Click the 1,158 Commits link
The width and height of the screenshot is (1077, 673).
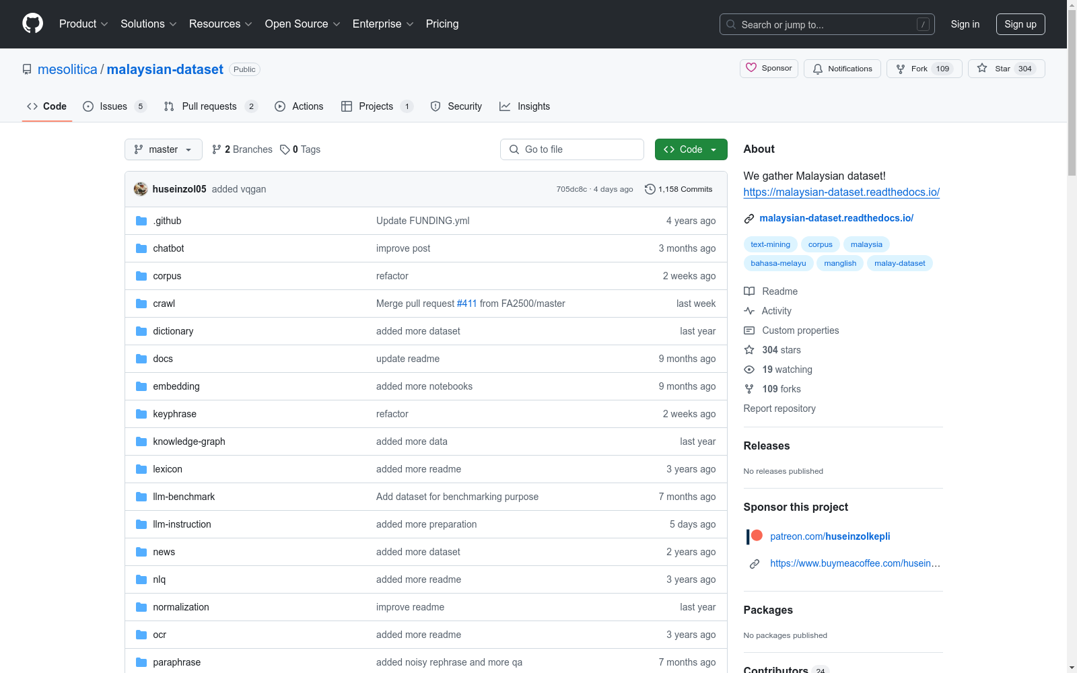click(x=679, y=189)
